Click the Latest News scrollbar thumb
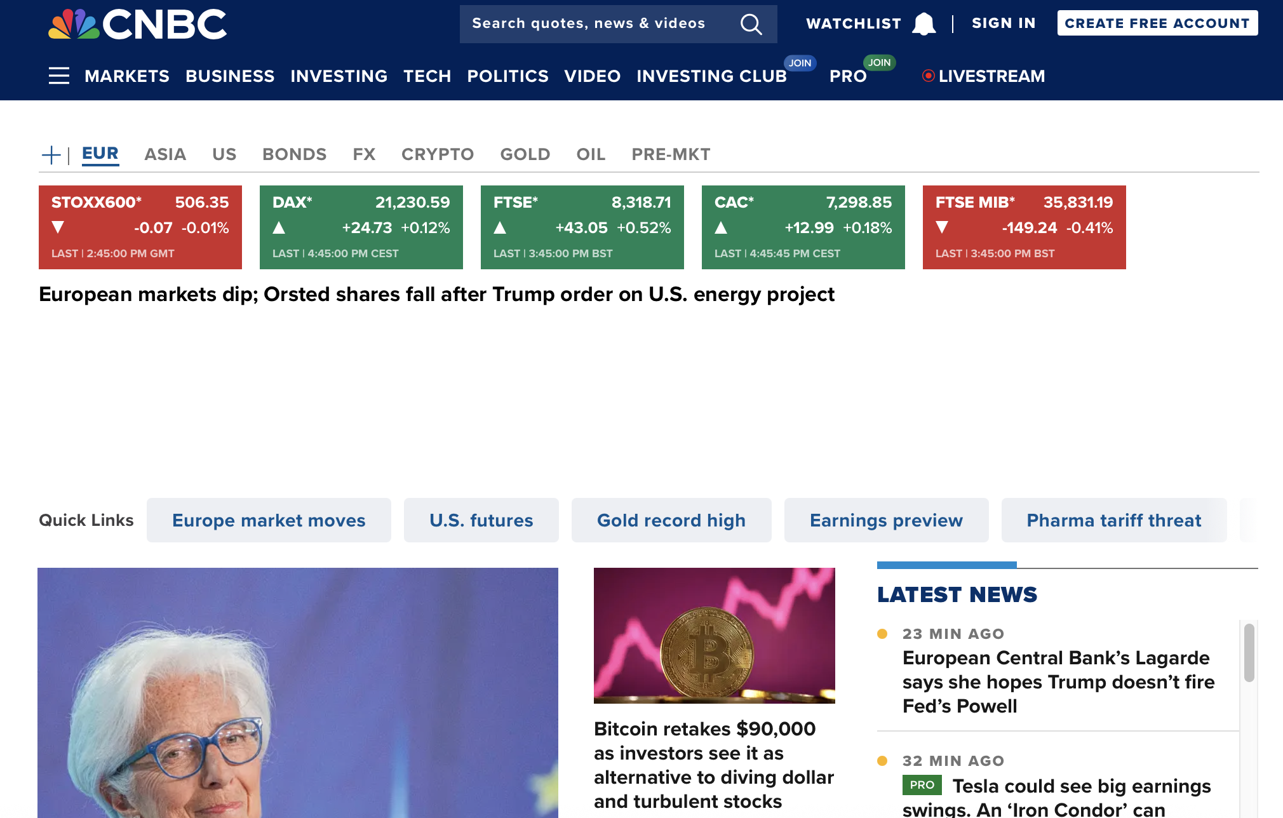1283x818 pixels. tap(1249, 653)
